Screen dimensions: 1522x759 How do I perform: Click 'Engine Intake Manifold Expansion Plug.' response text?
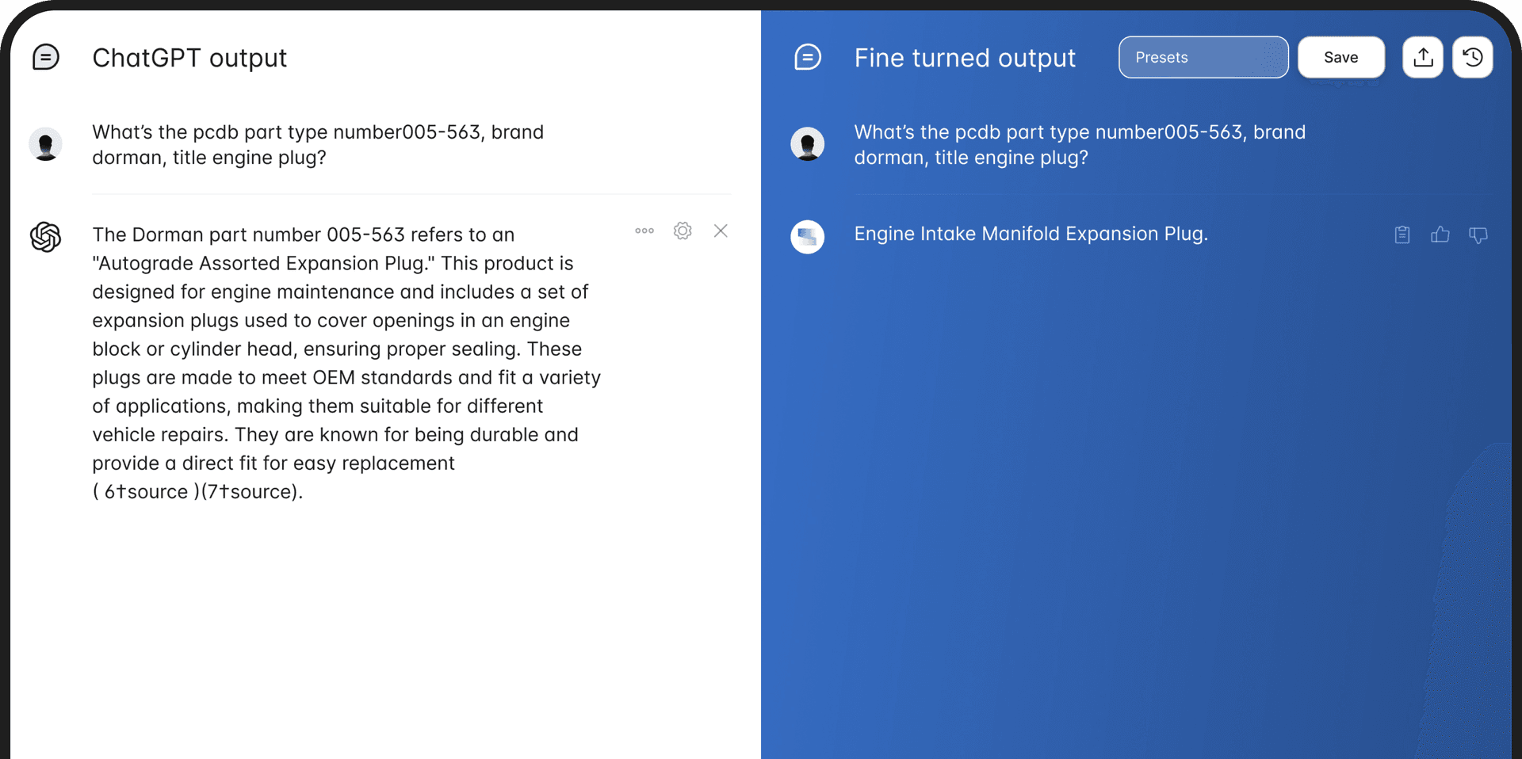[x=1031, y=234]
